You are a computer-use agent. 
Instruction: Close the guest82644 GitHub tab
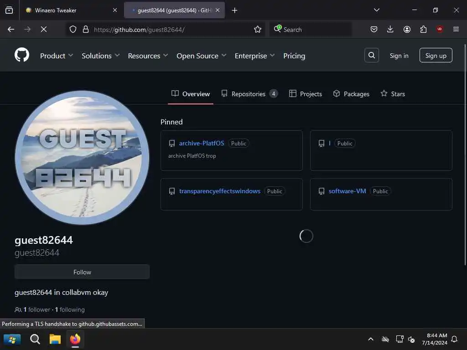pos(218,10)
